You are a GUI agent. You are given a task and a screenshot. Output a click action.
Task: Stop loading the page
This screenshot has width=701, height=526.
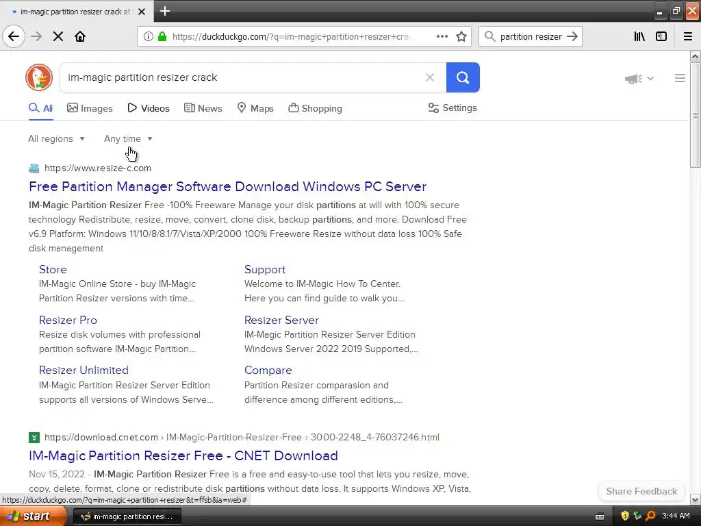(58, 36)
